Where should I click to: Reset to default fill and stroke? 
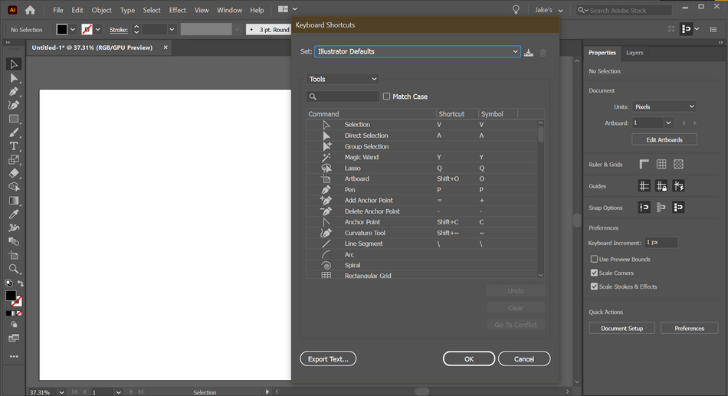tap(8, 283)
